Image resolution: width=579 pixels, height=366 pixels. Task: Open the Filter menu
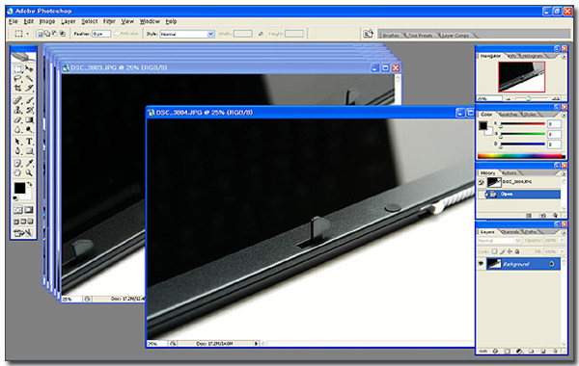pyautogui.click(x=109, y=21)
